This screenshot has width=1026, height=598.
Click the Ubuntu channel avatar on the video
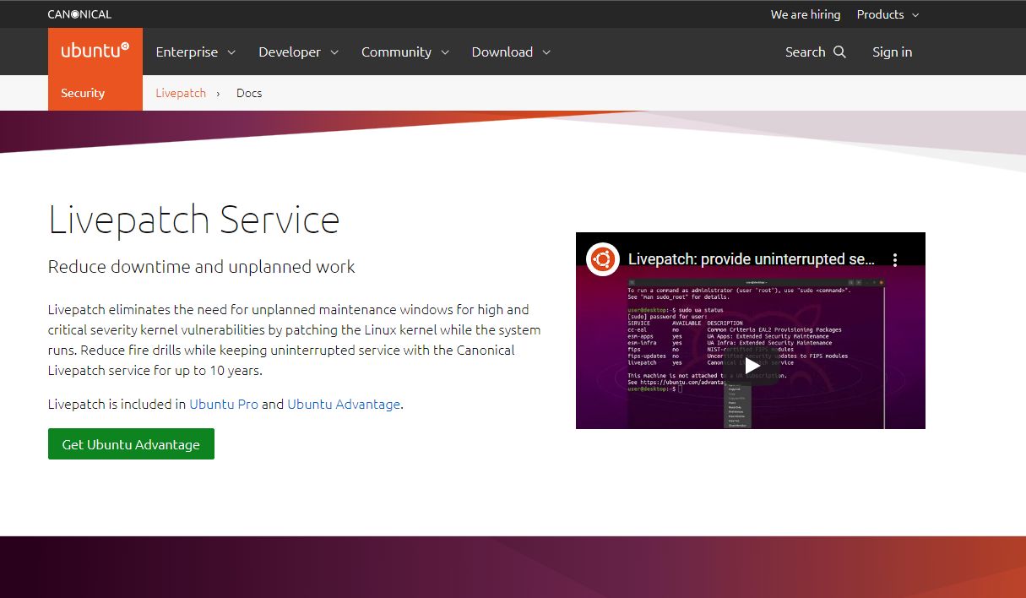tap(604, 259)
